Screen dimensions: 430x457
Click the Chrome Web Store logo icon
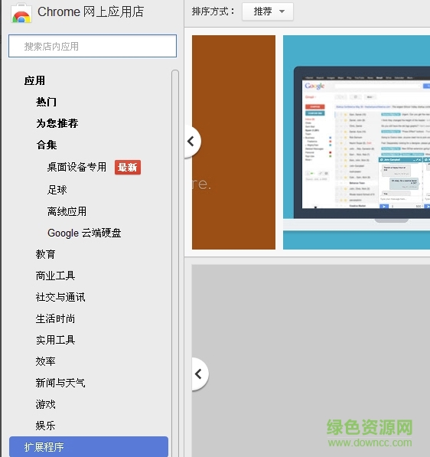point(21,13)
